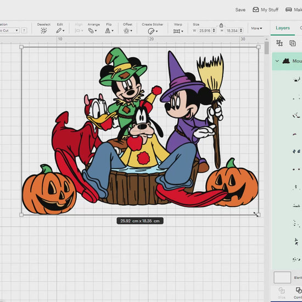Select the red crescent layer thumbnail
Image resolution: width=302 pixels, height=302 pixels.
295,134
